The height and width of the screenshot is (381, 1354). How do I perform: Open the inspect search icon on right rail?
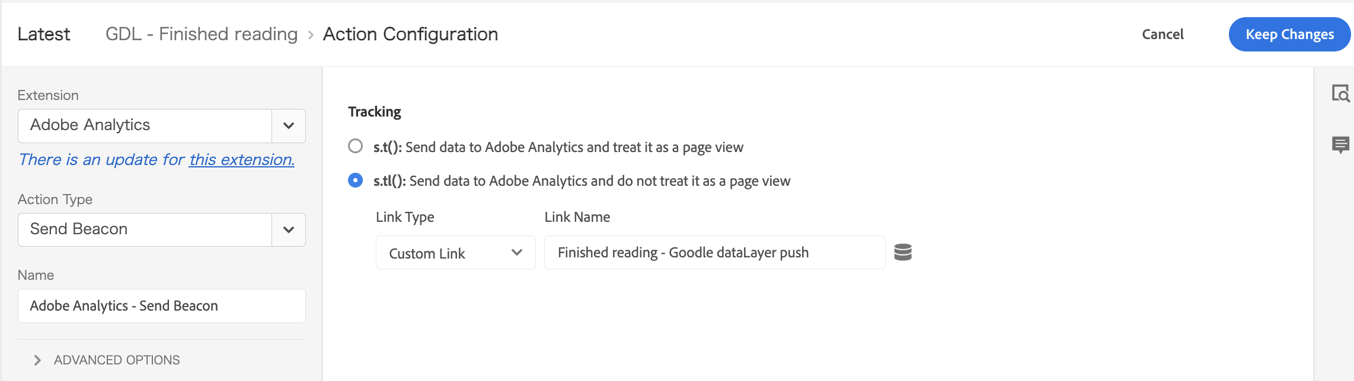click(1340, 93)
